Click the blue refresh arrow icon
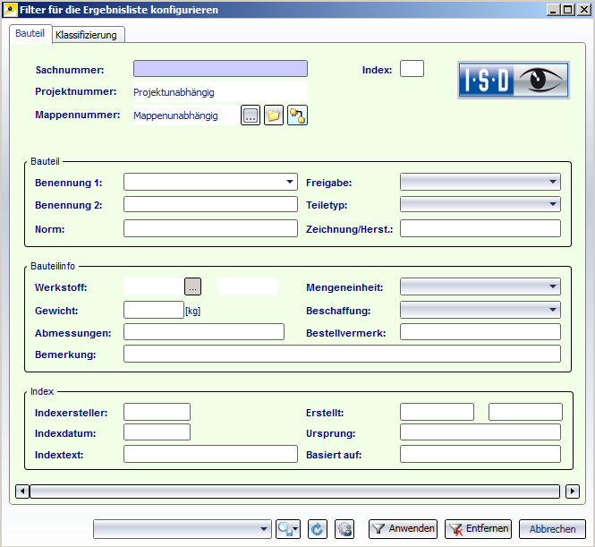Screen dimensions: 595x547 click(318, 529)
